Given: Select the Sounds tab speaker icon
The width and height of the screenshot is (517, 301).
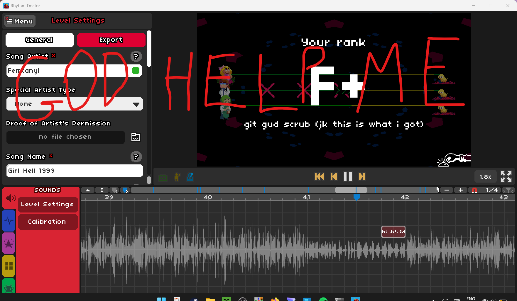Looking at the screenshot, I should click(x=9, y=198).
